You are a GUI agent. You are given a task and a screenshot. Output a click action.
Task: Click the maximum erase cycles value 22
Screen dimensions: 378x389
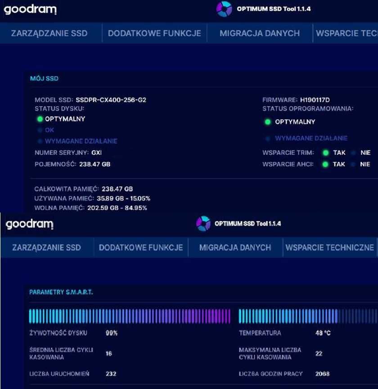[319, 353]
